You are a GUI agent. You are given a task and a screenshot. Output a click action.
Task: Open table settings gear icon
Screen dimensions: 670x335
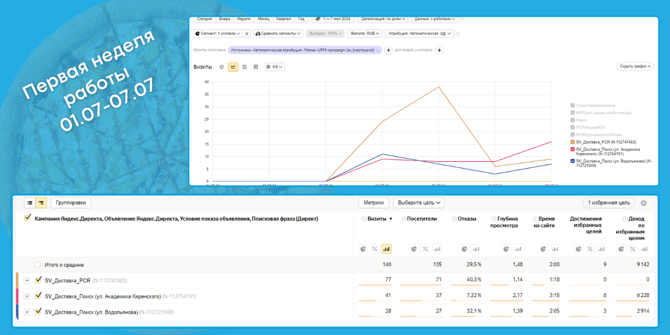(643, 203)
